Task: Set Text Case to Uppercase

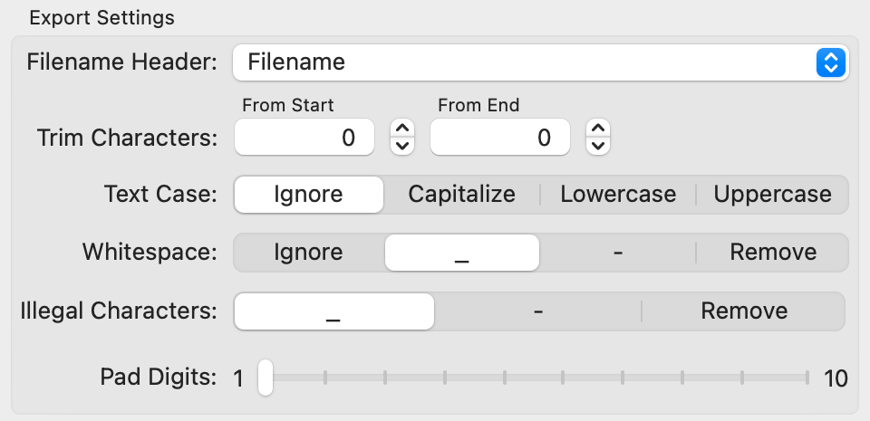Action: click(x=772, y=195)
